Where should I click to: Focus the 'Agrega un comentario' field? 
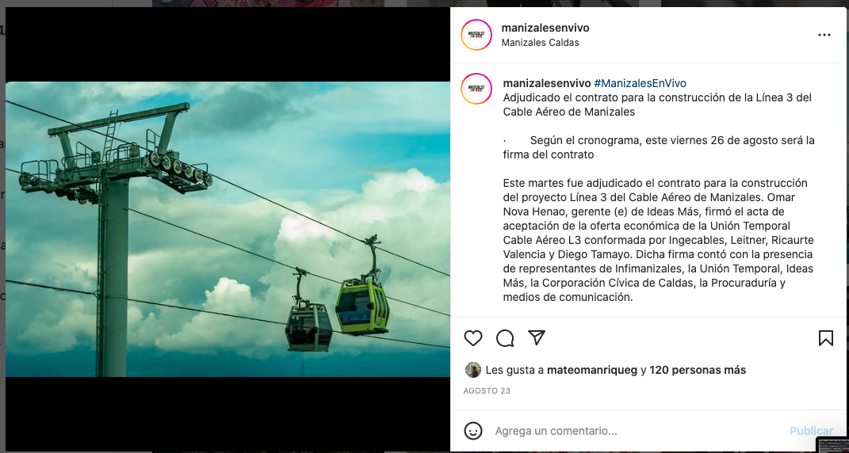tap(639, 432)
